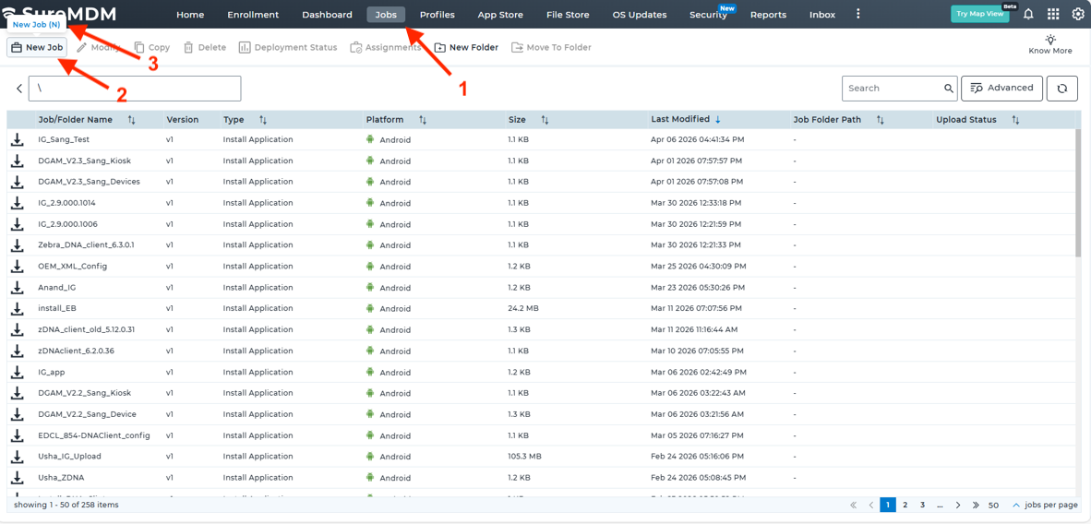This screenshot has height=524, width=1091.
Task: Create a New Folder from toolbar
Action: (466, 47)
